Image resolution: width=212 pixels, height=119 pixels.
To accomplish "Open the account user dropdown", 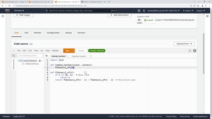I will (x=163, y=11).
